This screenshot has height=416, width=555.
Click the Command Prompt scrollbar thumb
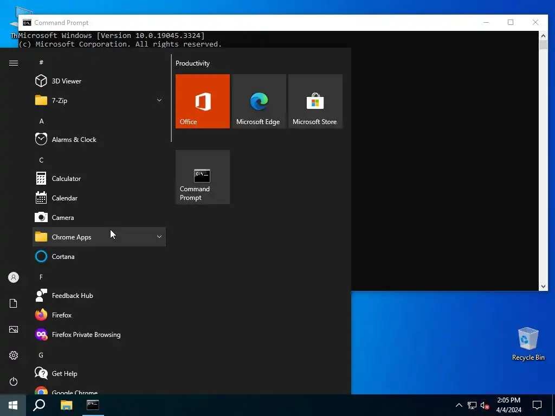point(543,44)
